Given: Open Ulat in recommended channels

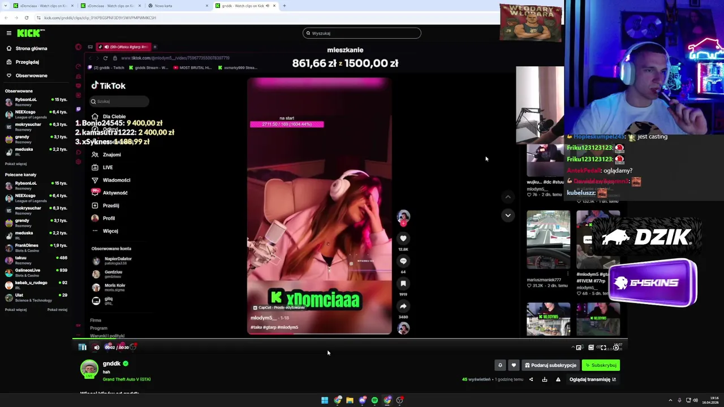Looking at the screenshot, I should (x=37, y=297).
